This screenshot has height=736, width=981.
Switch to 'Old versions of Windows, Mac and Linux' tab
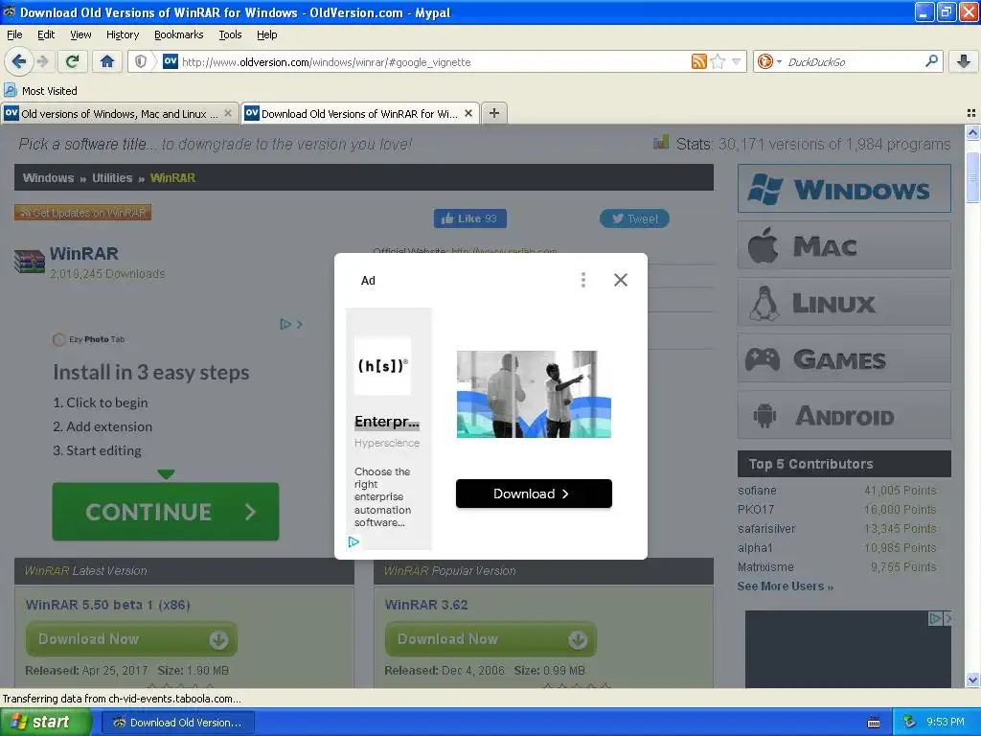pos(120,113)
